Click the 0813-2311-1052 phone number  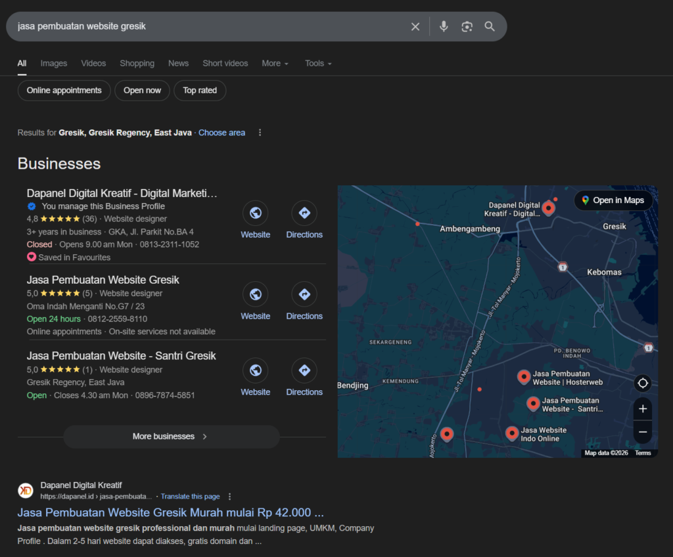(169, 244)
